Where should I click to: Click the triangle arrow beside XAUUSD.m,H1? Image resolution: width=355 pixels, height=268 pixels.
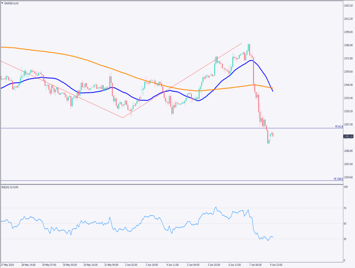click(x=2, y=3)
